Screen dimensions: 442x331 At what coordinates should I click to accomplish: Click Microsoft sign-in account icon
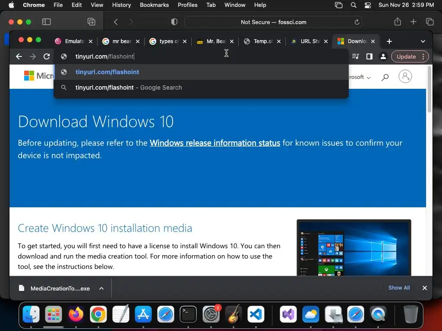coord(405,76)
